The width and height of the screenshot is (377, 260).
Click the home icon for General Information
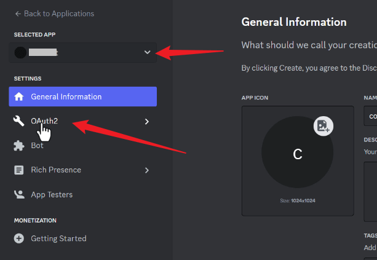tap(19, 97)
